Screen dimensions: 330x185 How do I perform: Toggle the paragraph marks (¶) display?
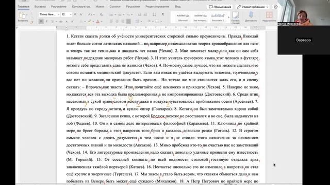pyautogui.click(x=163, y=14)
